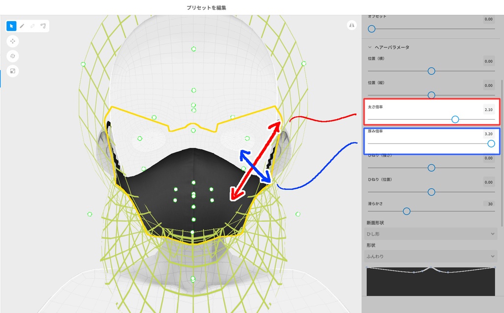504x313 pixels.
Task: Click the 位置（縦） slider handle
Action: coord(431,95)
